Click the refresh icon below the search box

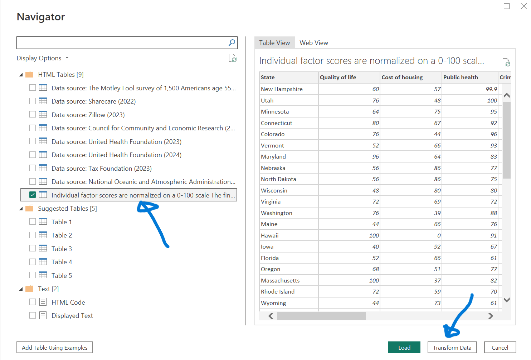233,58
